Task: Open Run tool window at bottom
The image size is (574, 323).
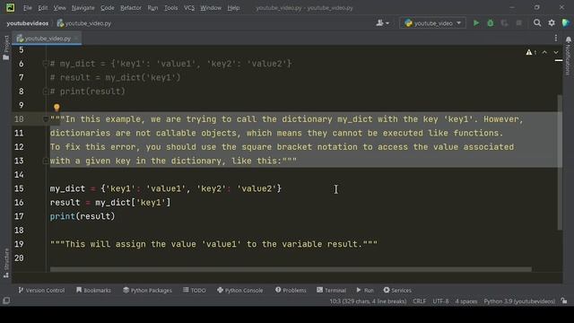Action: point(365,290)
